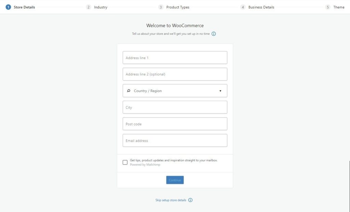
Task: Click the search icon in Country / Region field
Action: pyautogui.click(x=129, y=91)
